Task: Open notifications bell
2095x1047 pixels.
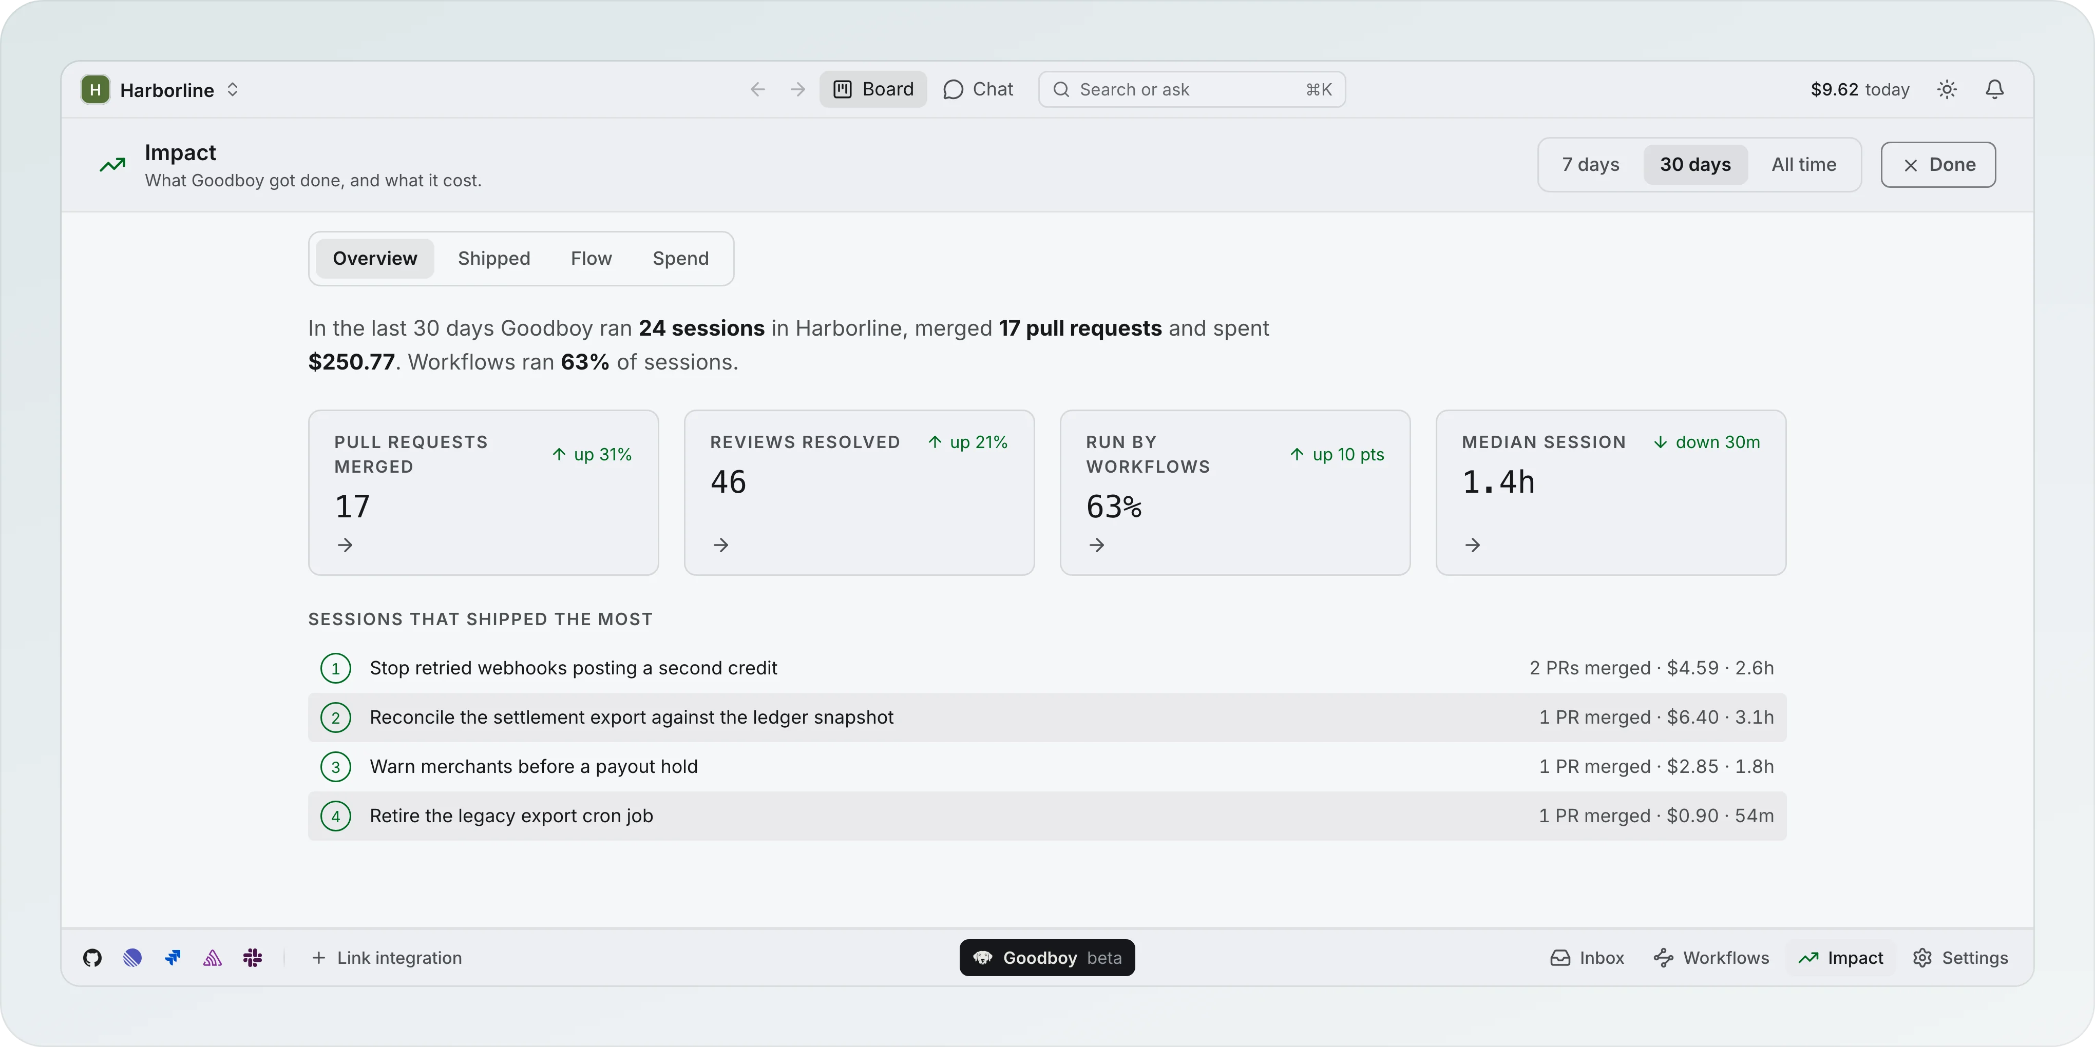Action: pyautogui.click(x=1995, y=89)
